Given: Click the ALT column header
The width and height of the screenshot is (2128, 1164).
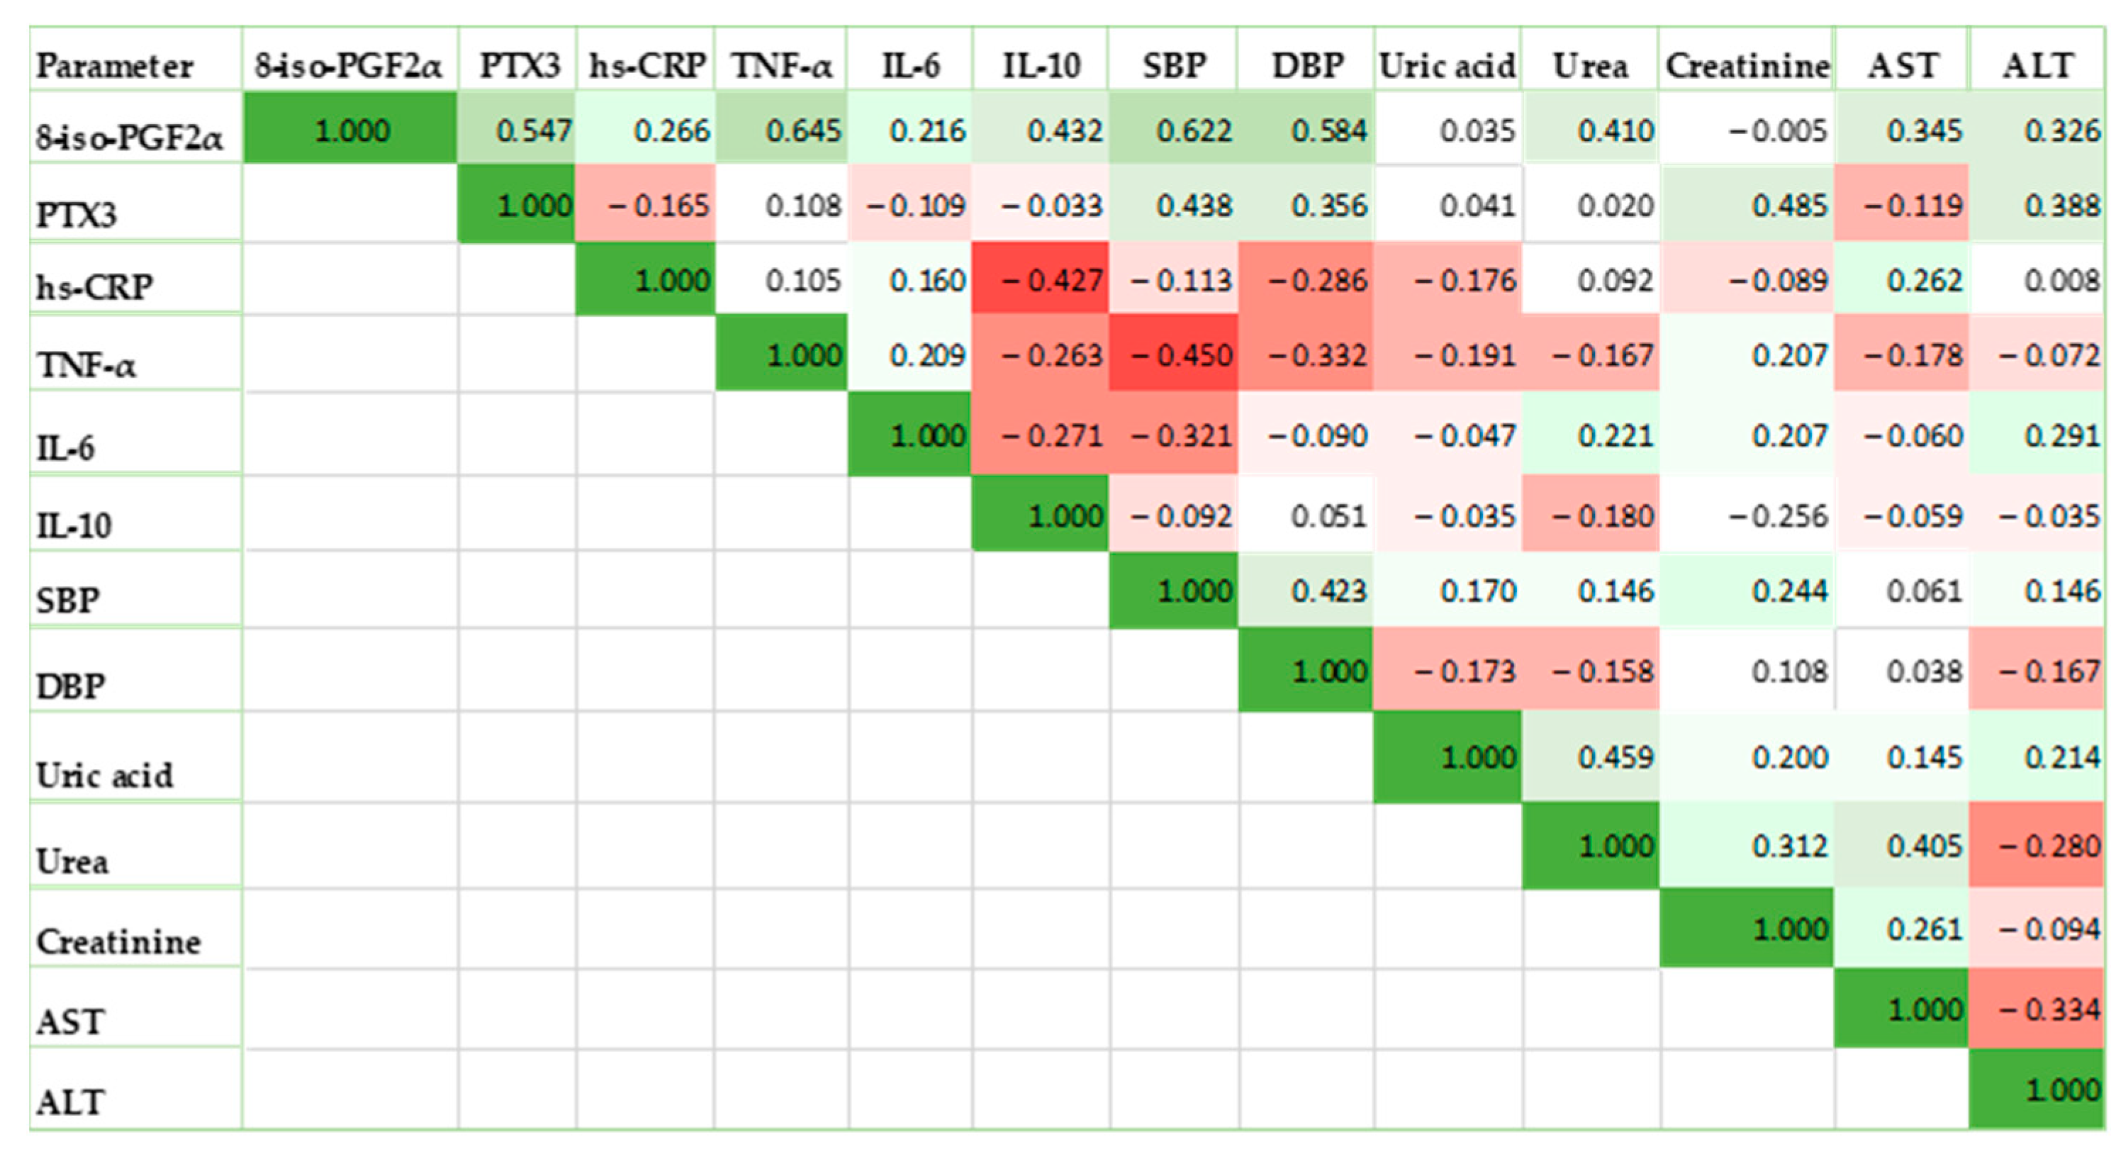Looking at the screenshot, I should (x=2037, y=65).
